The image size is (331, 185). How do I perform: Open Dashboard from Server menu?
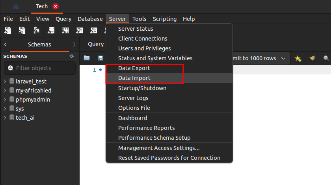[x=169, y=118]
